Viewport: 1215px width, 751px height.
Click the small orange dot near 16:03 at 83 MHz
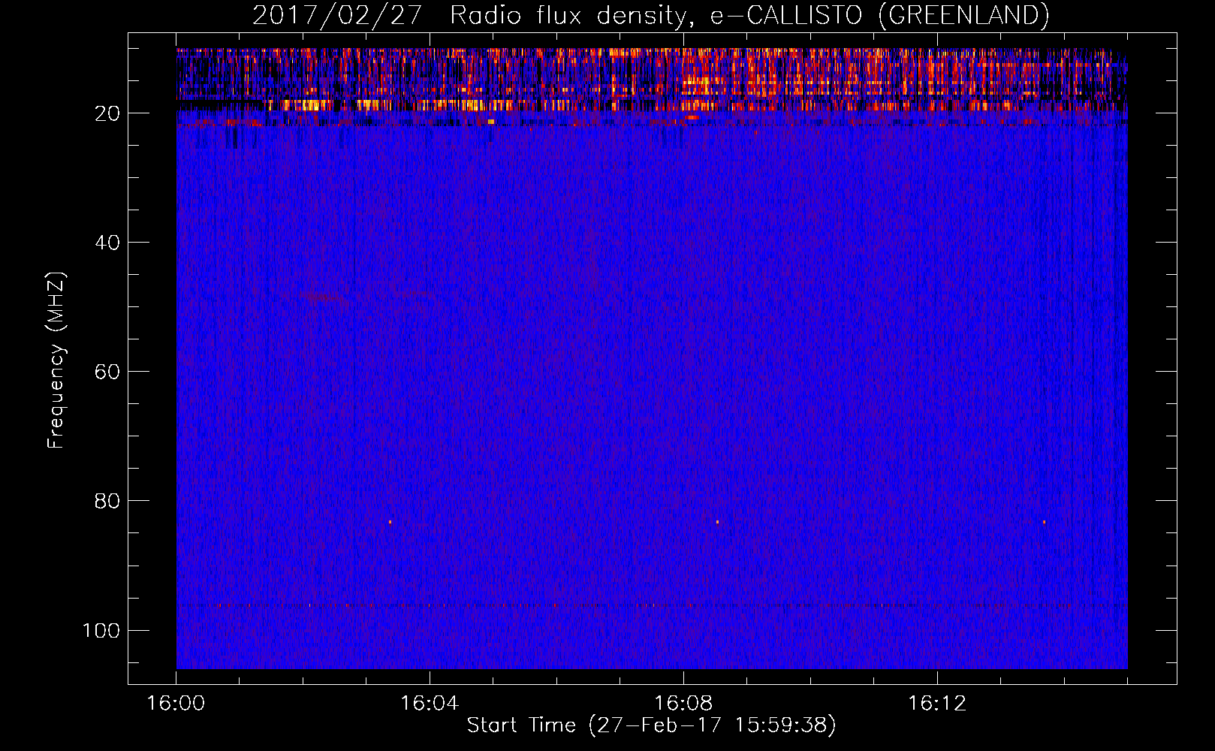click(390, 522)
